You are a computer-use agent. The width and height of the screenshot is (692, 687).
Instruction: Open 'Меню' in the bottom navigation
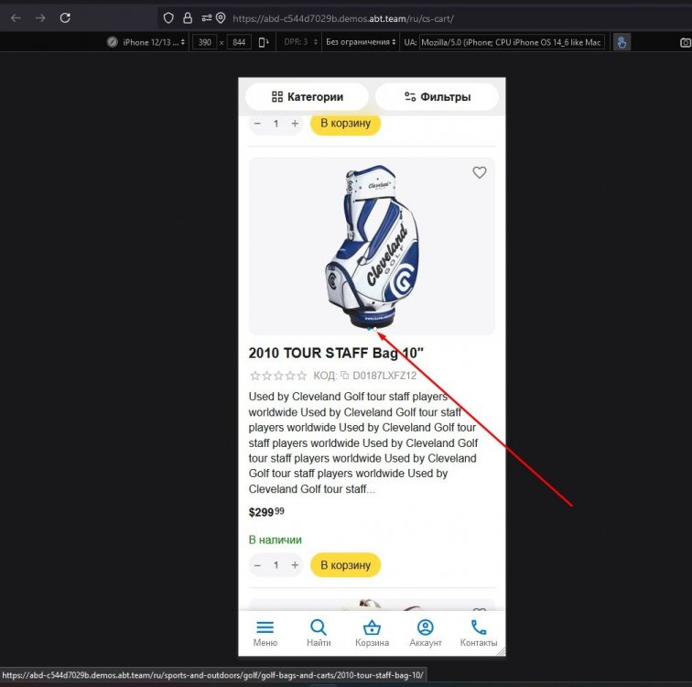(x=265, y=633)
